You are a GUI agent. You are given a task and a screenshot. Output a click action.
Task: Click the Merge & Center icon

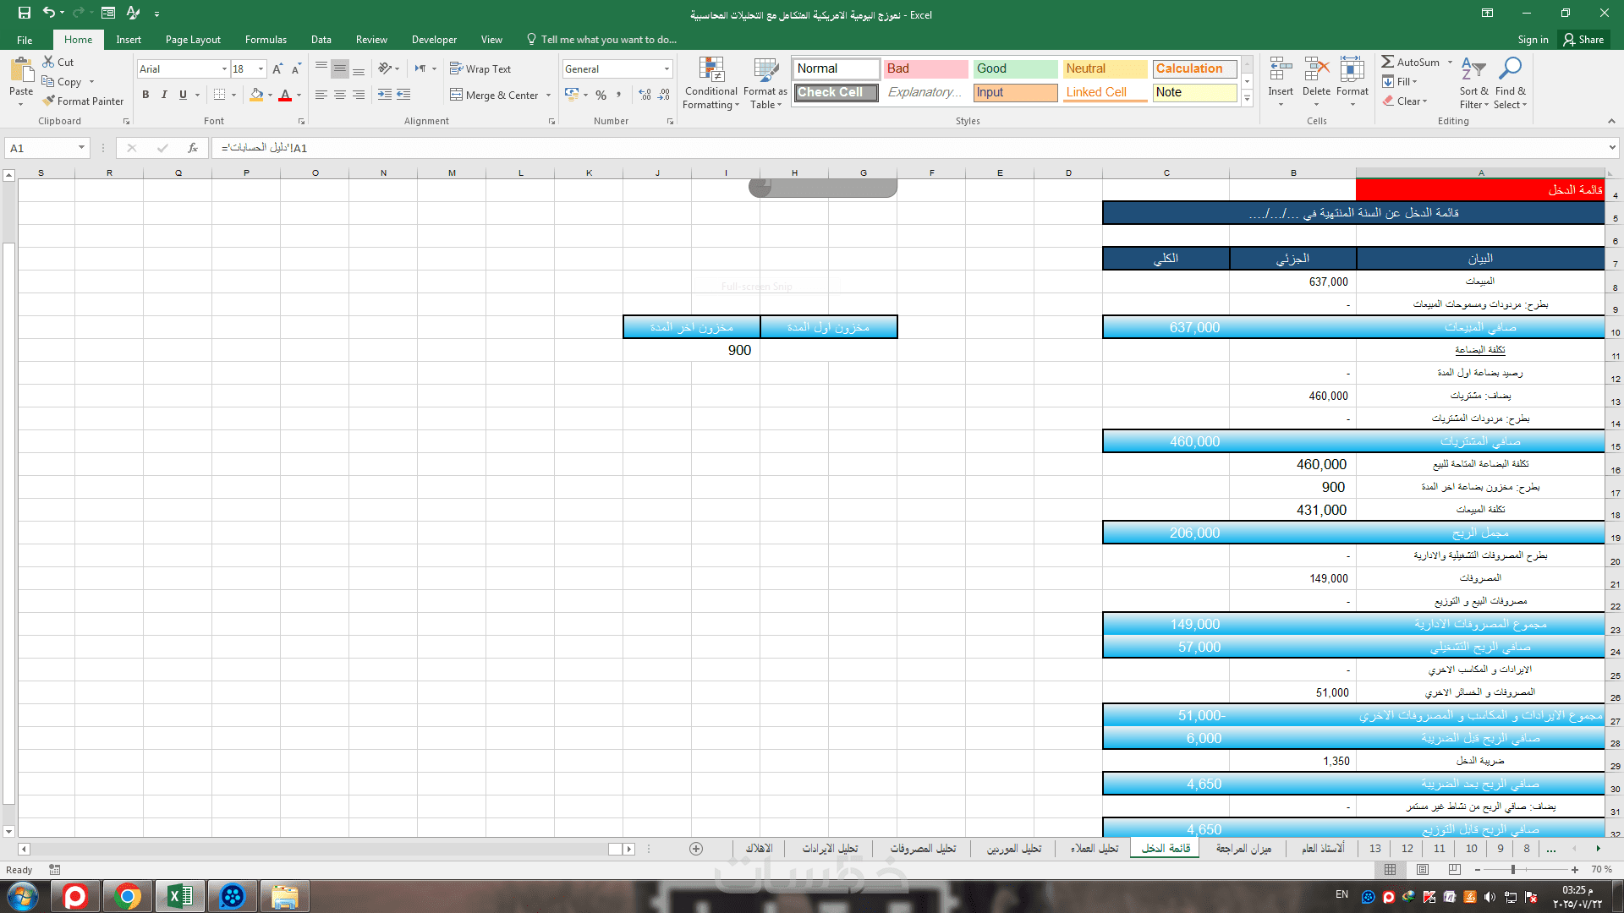(457, 95)
